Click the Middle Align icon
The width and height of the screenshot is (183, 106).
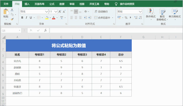(x=76, y=11)
